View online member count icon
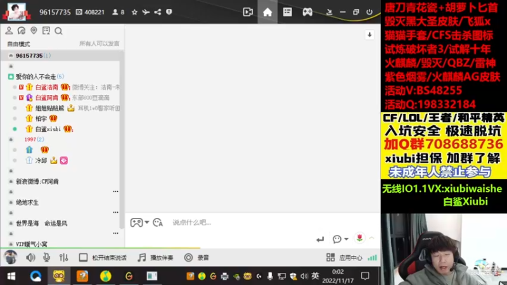Viewport: 507px width, 285px height. point(115,12)
